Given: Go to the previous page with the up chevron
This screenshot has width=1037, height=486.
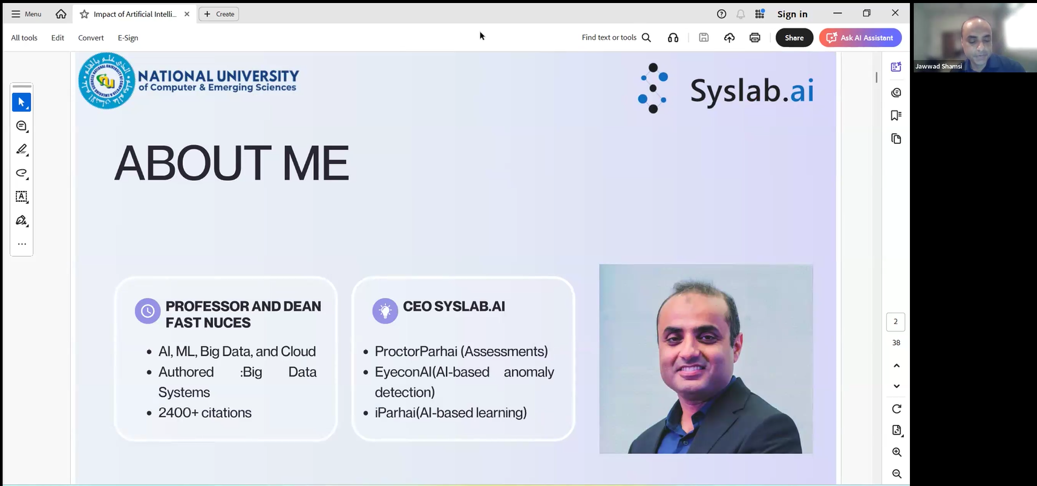Looking at the screenshot, I should point(896,366).
